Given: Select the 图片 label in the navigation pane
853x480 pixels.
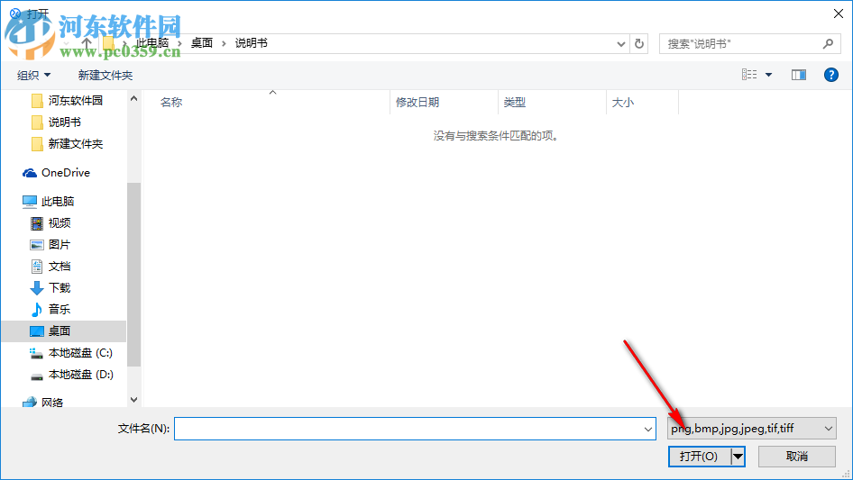Looking at the screenshot, I should (60, 245).
